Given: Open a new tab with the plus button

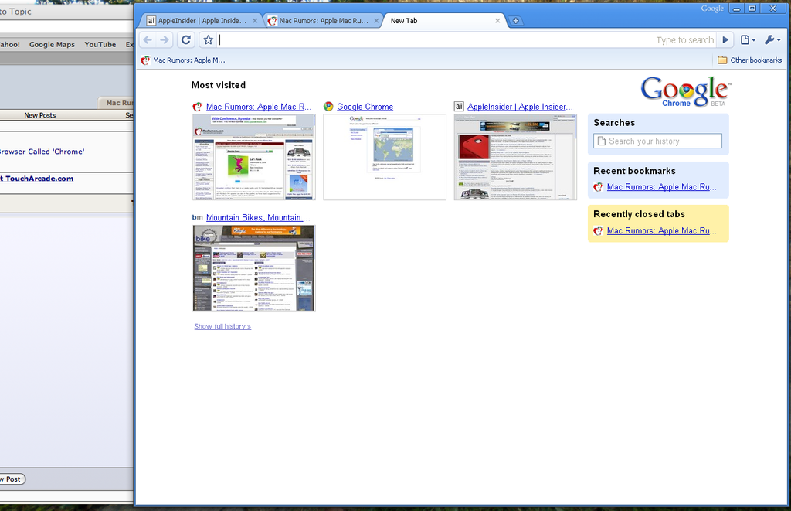Looking at the screenshot, I should click(515, 21).
